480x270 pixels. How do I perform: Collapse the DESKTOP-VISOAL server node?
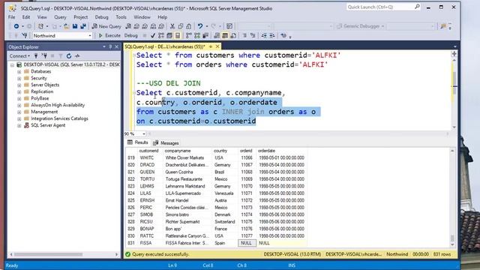click(x=12, y=65)
